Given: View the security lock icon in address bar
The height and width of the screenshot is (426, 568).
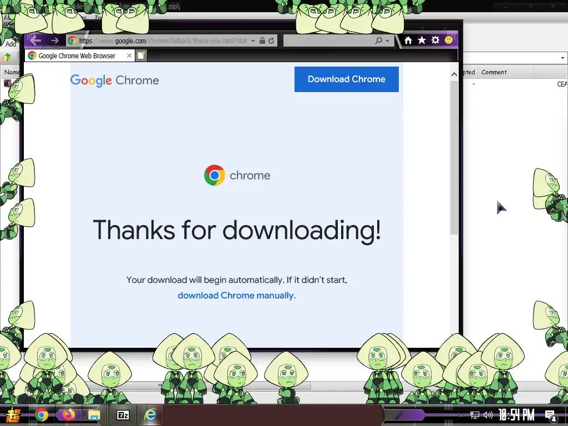Looking at the screenshot, I should 262,40.
